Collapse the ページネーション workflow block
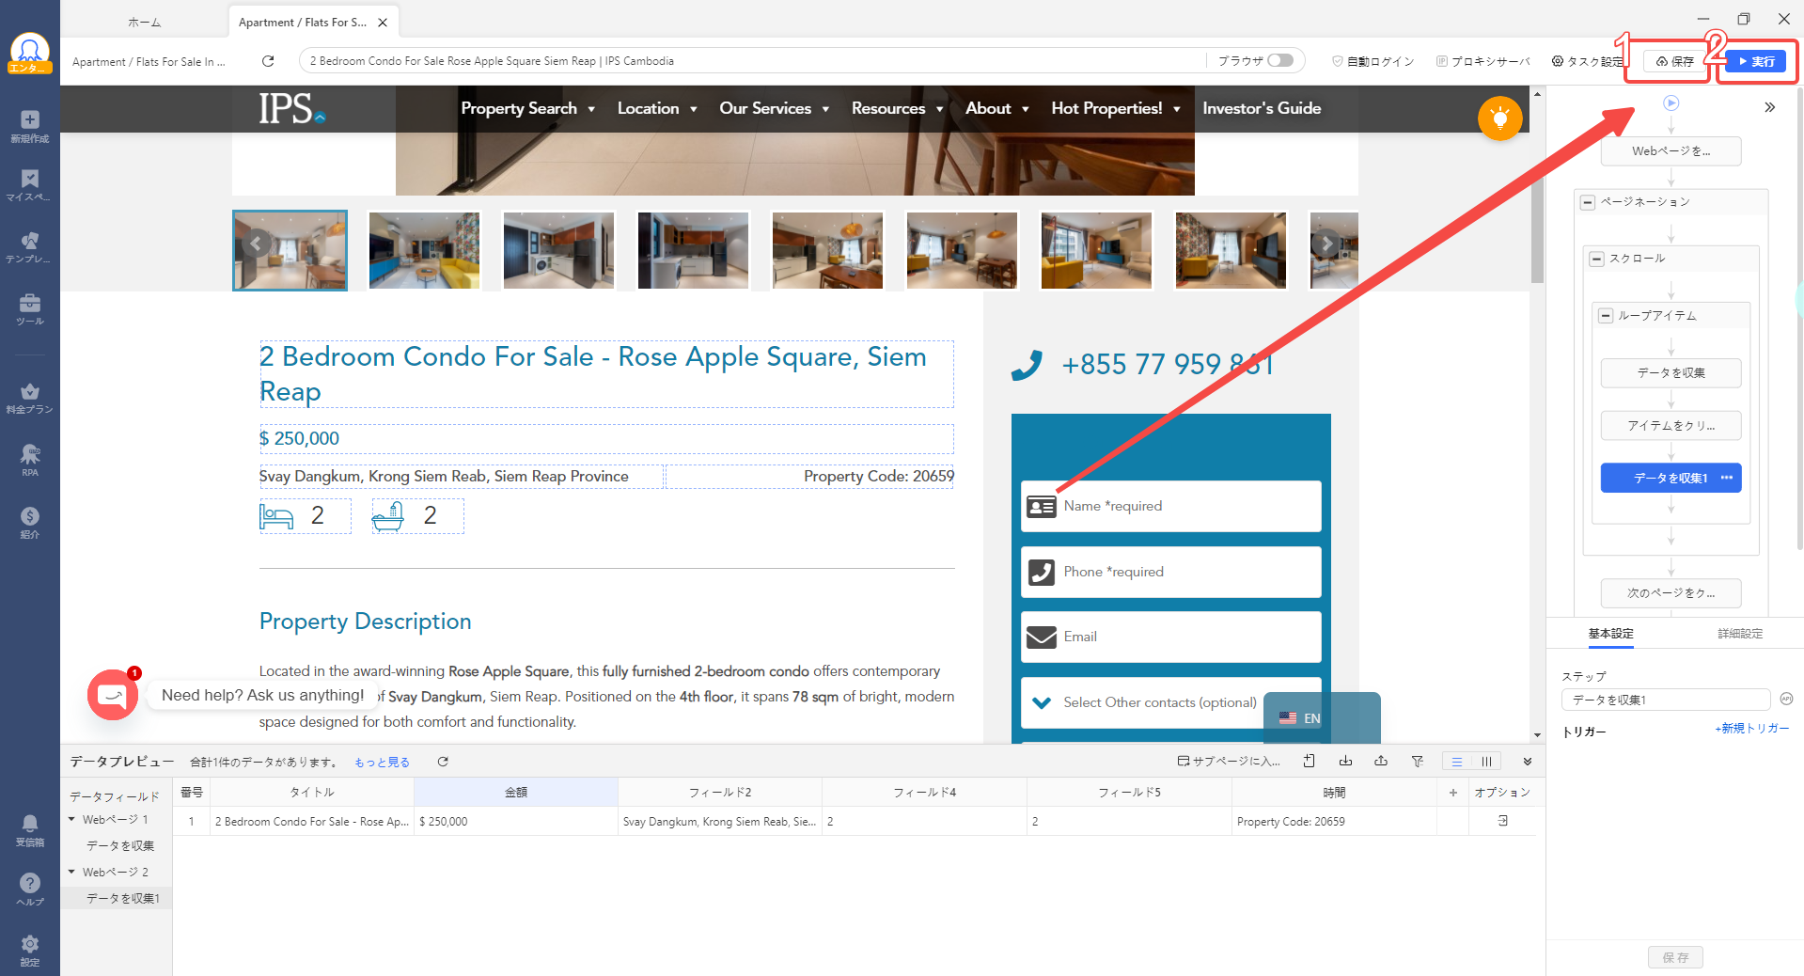1804x976 pixels. coord(1588,202)
